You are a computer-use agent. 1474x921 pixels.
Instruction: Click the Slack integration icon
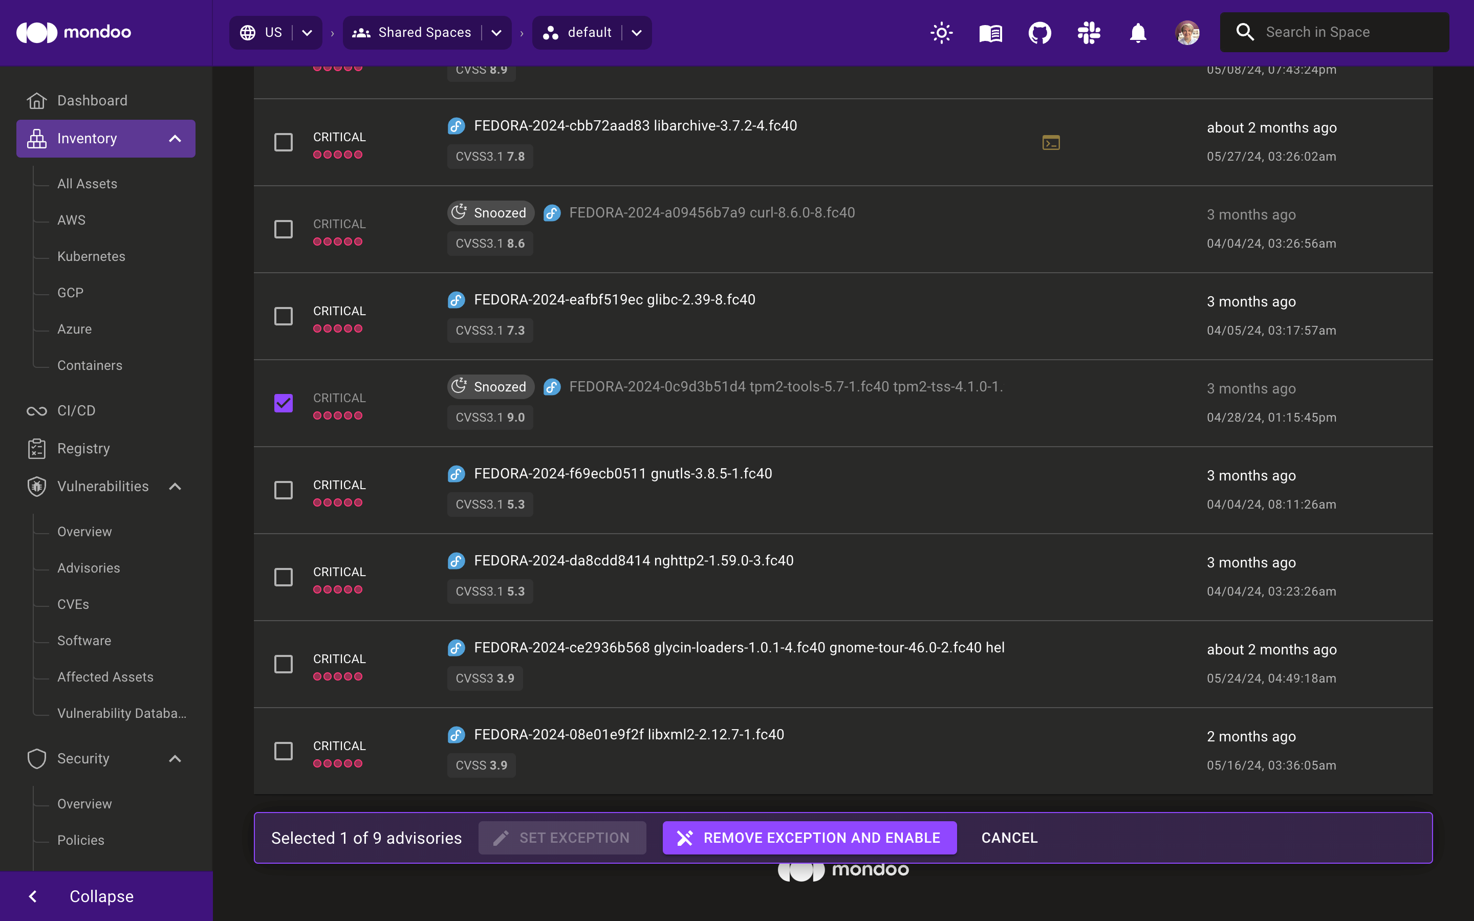pos(1088,32)
